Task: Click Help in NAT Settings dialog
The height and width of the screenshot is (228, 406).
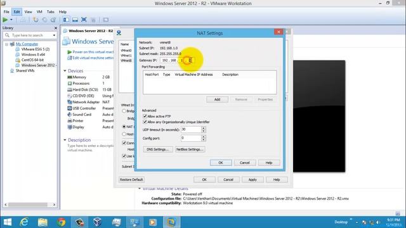Action: [269, 163]
